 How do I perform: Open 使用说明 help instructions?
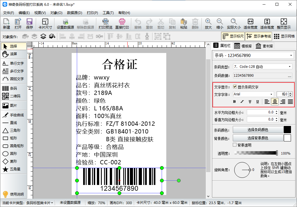(13, 194)
